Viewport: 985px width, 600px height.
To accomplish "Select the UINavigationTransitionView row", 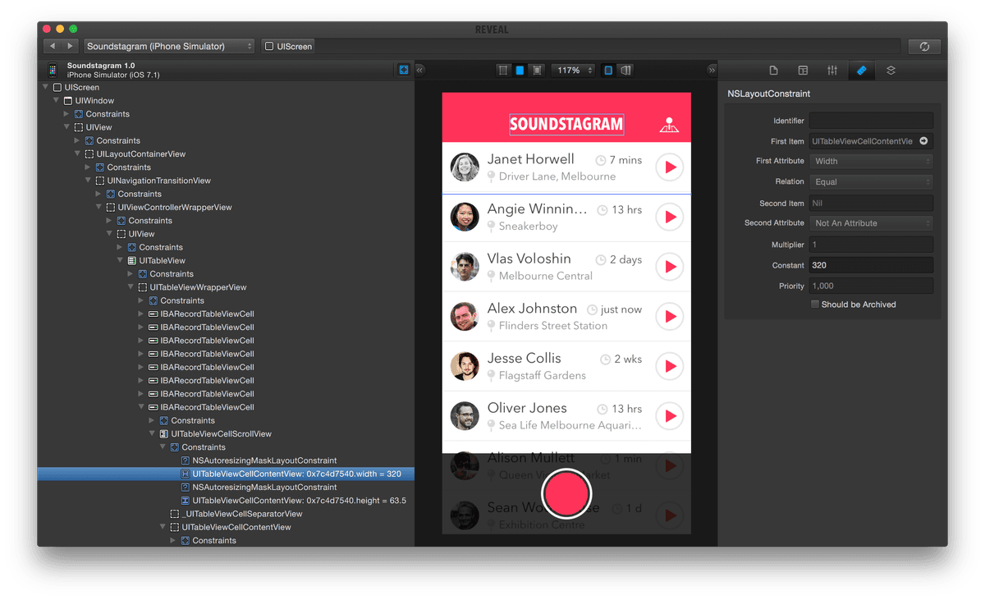I will 226,181.
